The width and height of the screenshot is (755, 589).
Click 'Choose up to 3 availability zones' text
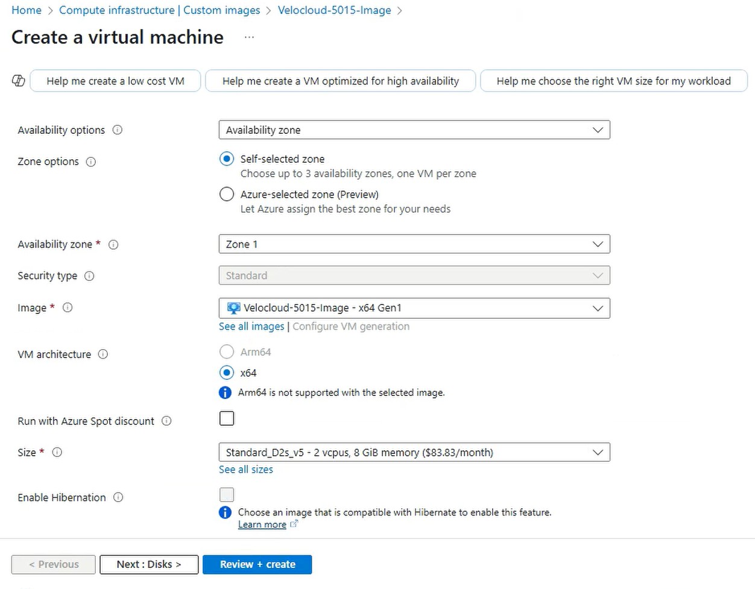(358, 174)
